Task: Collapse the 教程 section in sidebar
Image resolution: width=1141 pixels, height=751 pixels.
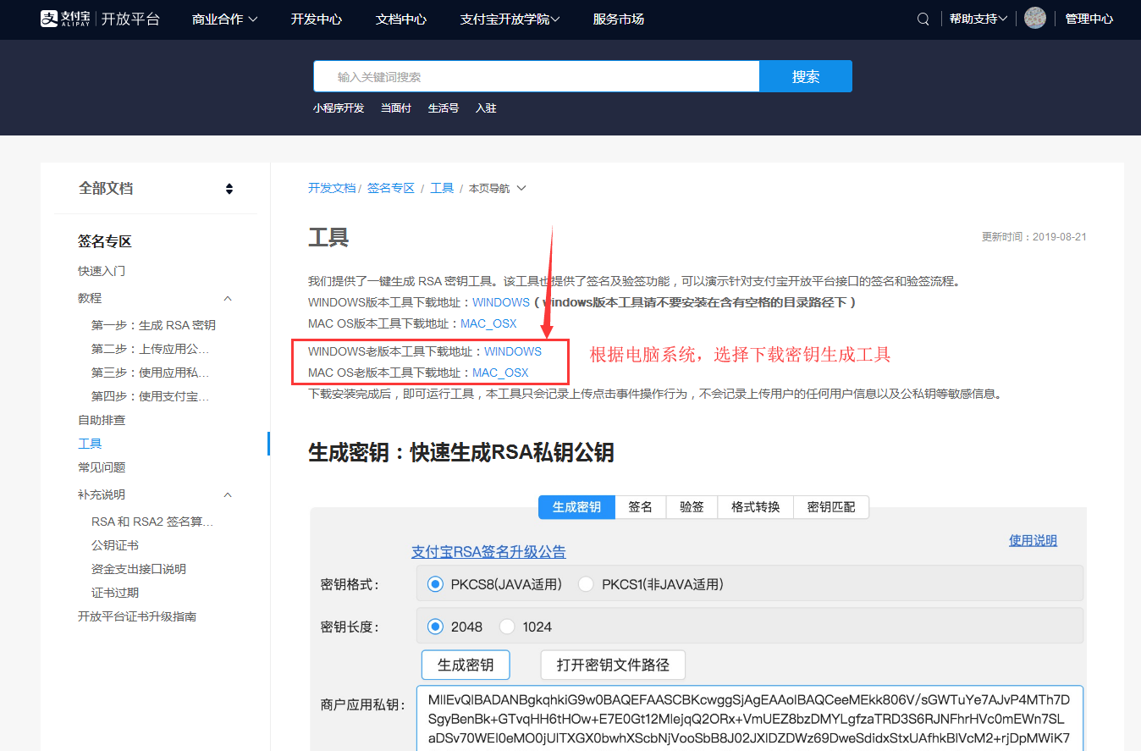Action: click(228, 299)
